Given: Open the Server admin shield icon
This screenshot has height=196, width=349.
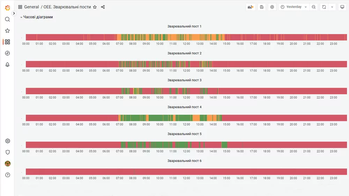Looking at the screenshot, I should (8, 152).
